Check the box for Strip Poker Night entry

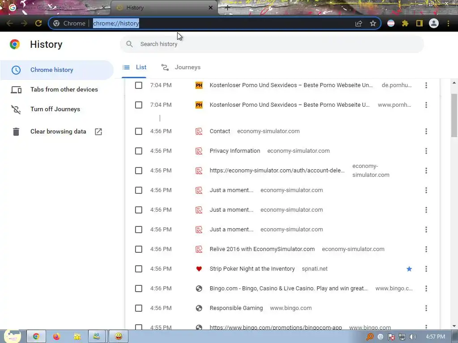pos(139,269)
